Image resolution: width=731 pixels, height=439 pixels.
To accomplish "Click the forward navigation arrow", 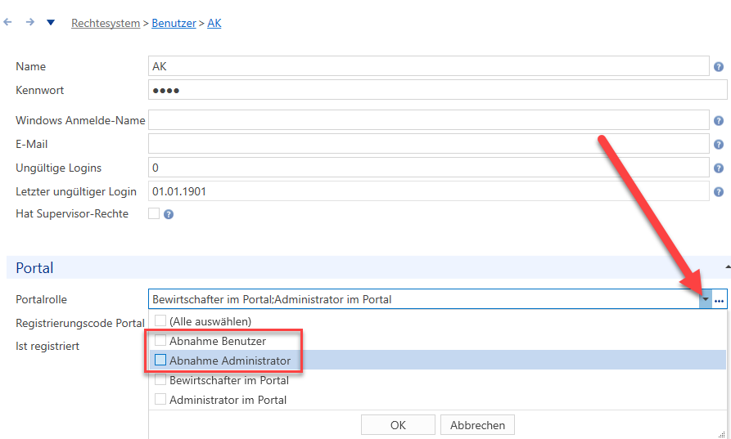I will (x=29, y=22).
